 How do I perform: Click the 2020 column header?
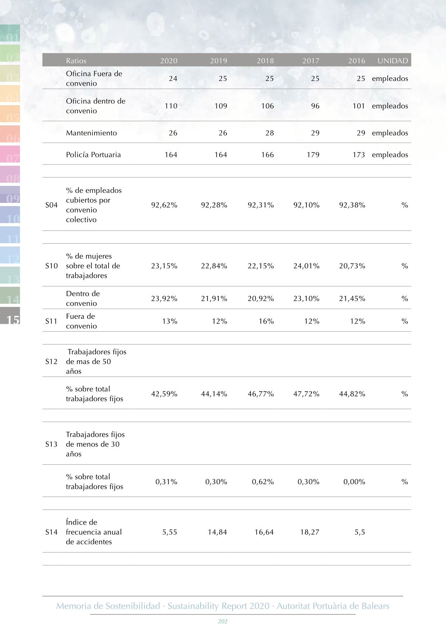coord(169,61)
